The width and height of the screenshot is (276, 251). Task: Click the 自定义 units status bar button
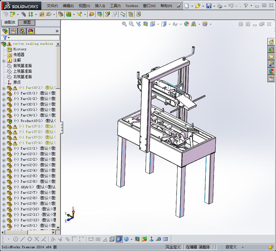(231, 247)
